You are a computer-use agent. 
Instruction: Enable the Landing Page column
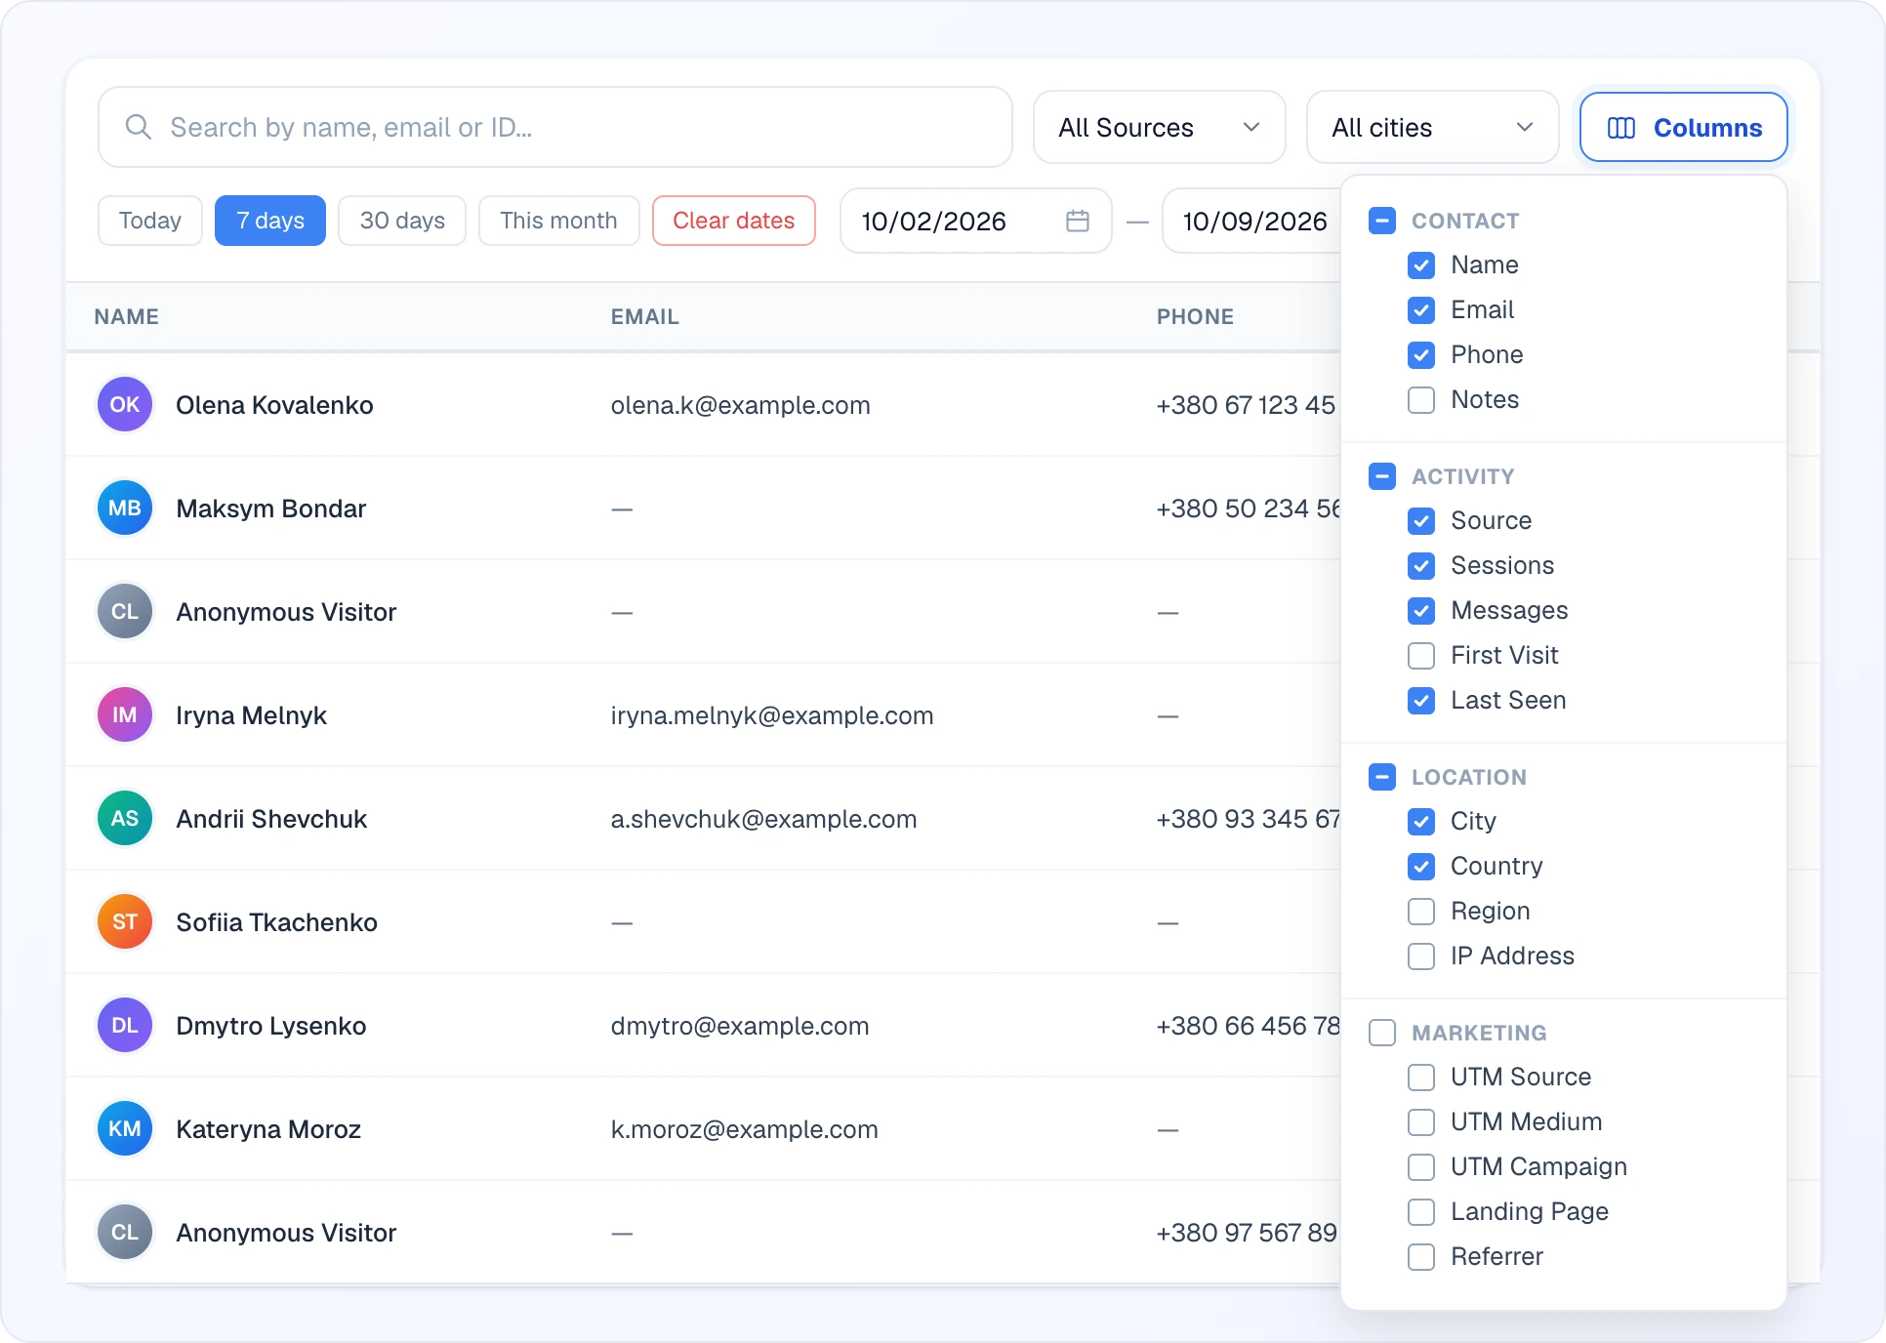point(1421,1212)
